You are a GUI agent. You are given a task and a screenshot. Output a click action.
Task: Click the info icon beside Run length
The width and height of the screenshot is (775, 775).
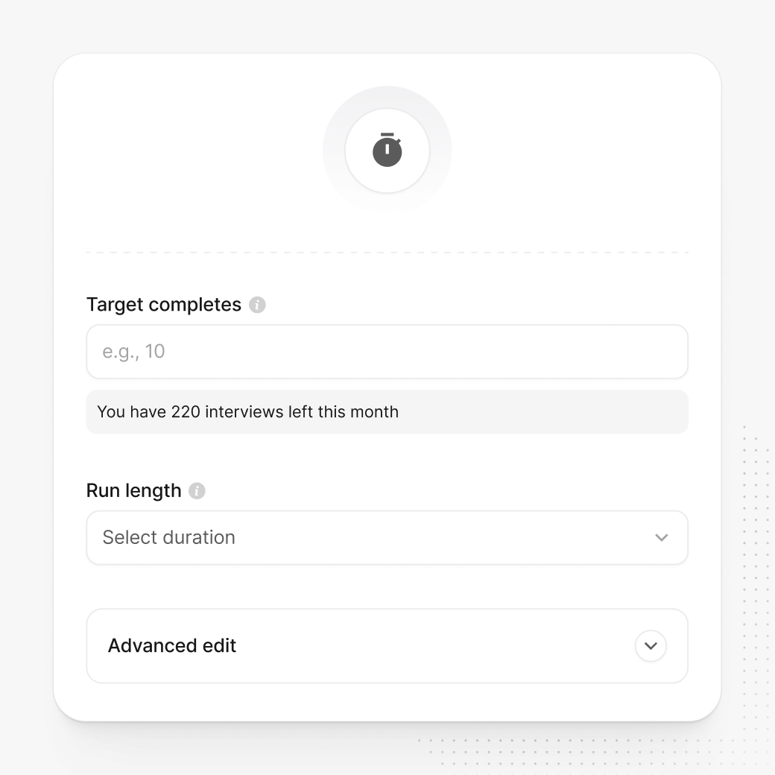[197, 490]
